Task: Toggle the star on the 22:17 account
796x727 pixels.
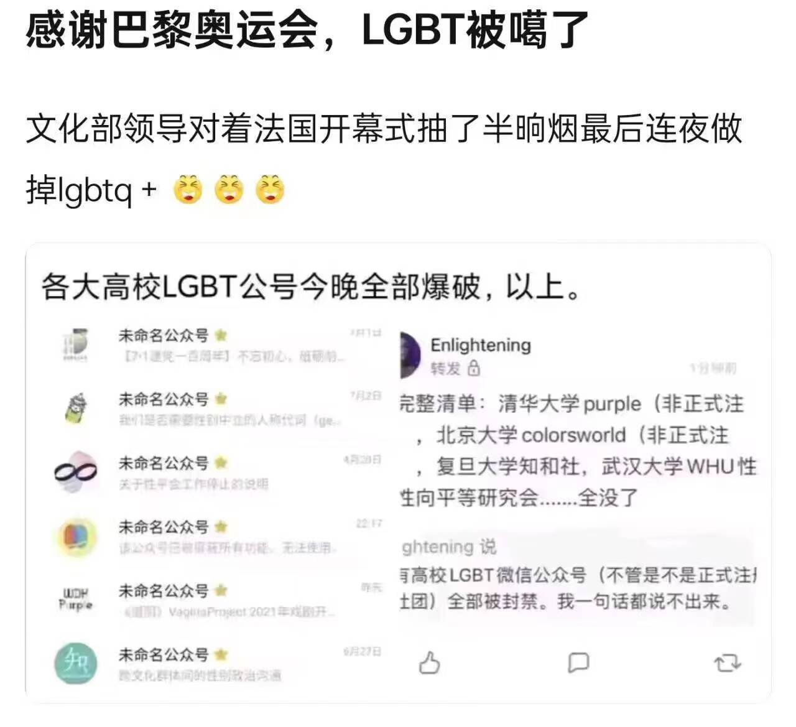Action: (221, 527)
